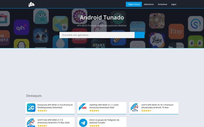Open the Página Inicial menu item
This screenshot has width=204, height=127.
(x=134, y=4)
